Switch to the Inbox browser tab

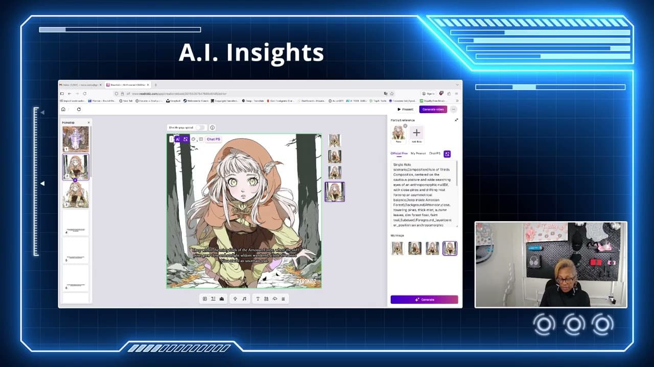(81, 85)
